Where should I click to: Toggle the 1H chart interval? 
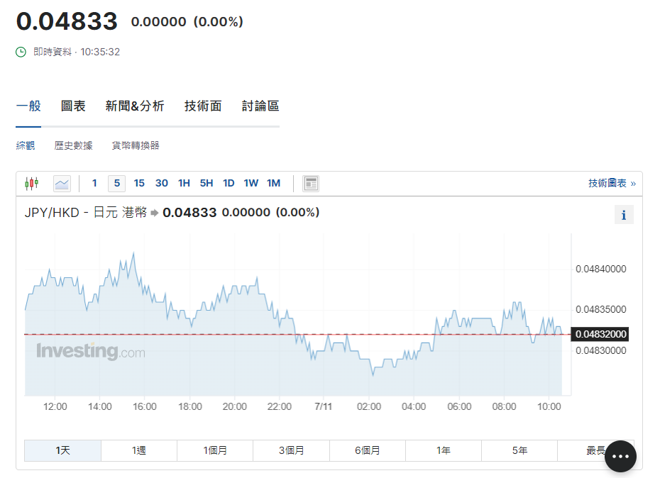pos(184,183)
